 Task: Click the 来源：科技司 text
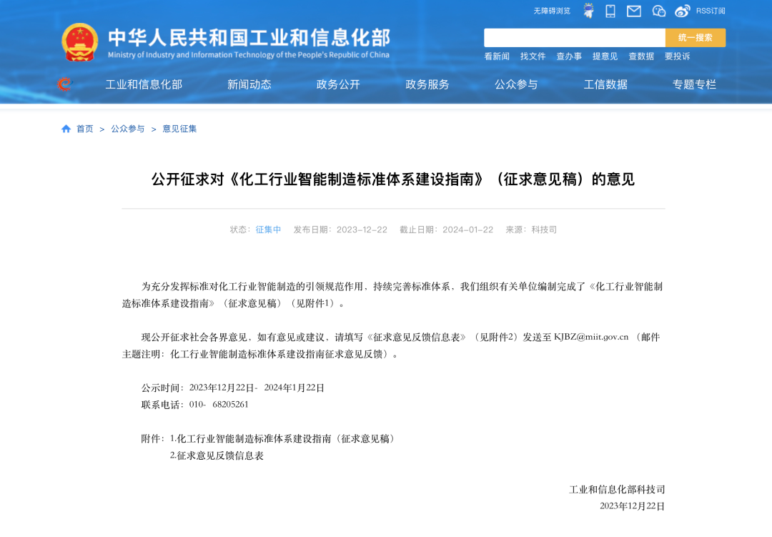(530, 230)
